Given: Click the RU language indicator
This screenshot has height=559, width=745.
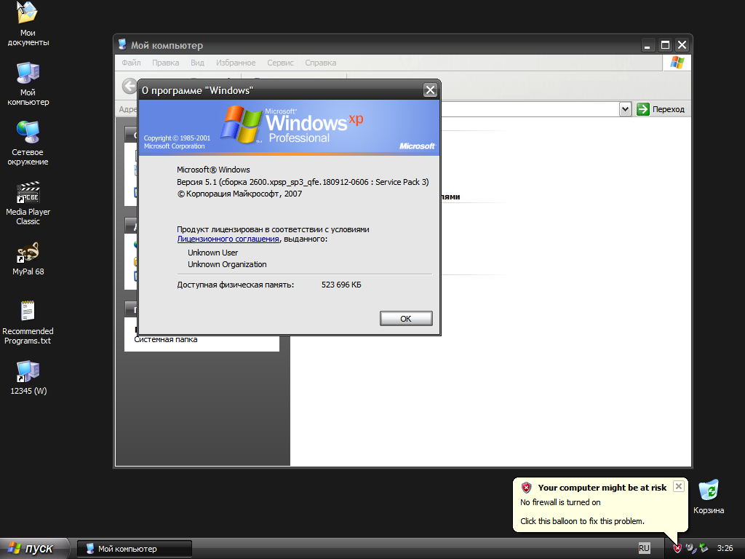Looking at the screenshot, I should pyautogui.click(x=644, y=548).
